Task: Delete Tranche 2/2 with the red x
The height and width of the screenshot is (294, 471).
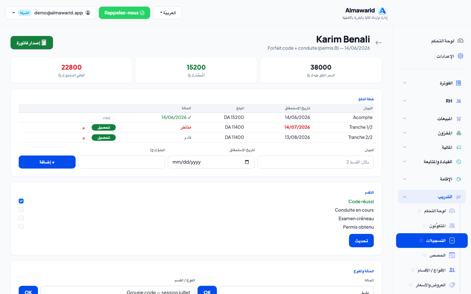Action: (84, 138)
